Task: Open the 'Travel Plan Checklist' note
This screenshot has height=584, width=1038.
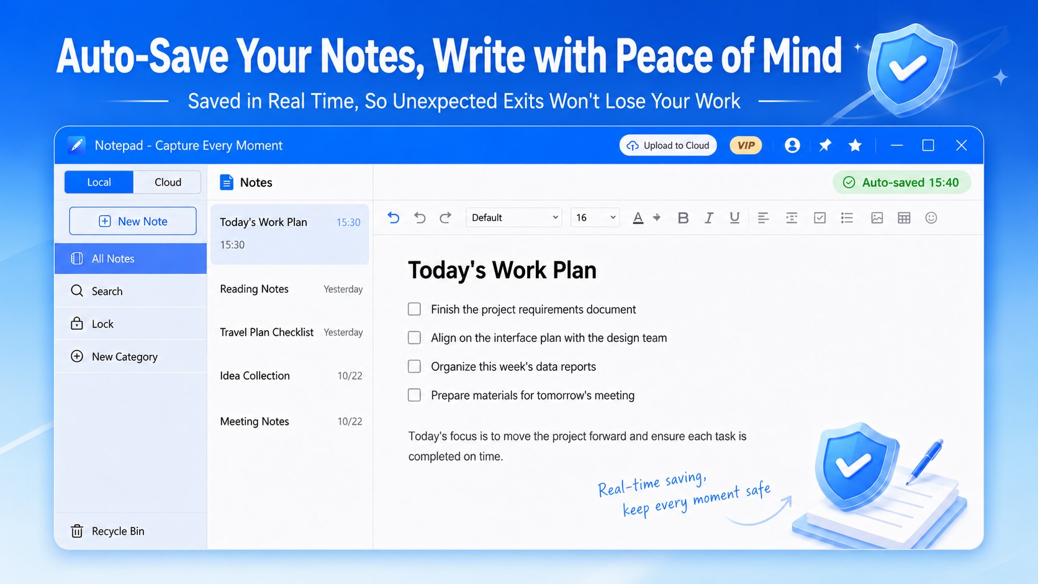Action: point(290,333)
